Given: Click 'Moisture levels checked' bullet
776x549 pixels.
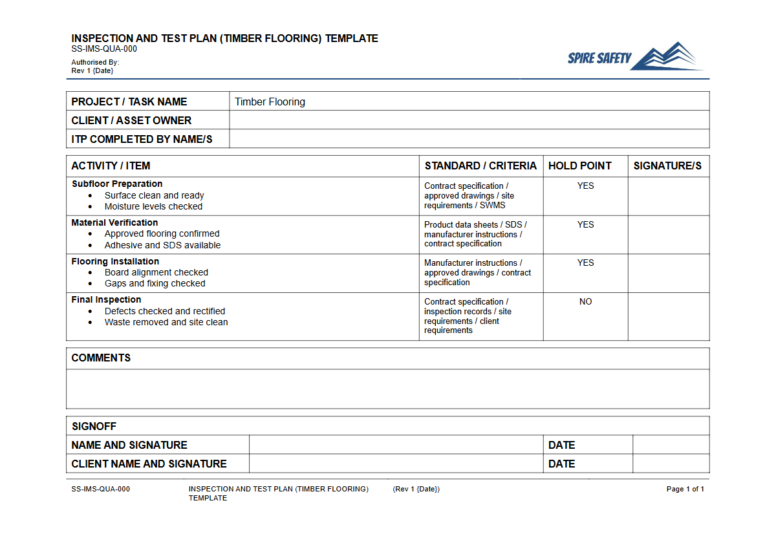Looking at the screenshot, I should click(x=154, y=206).
